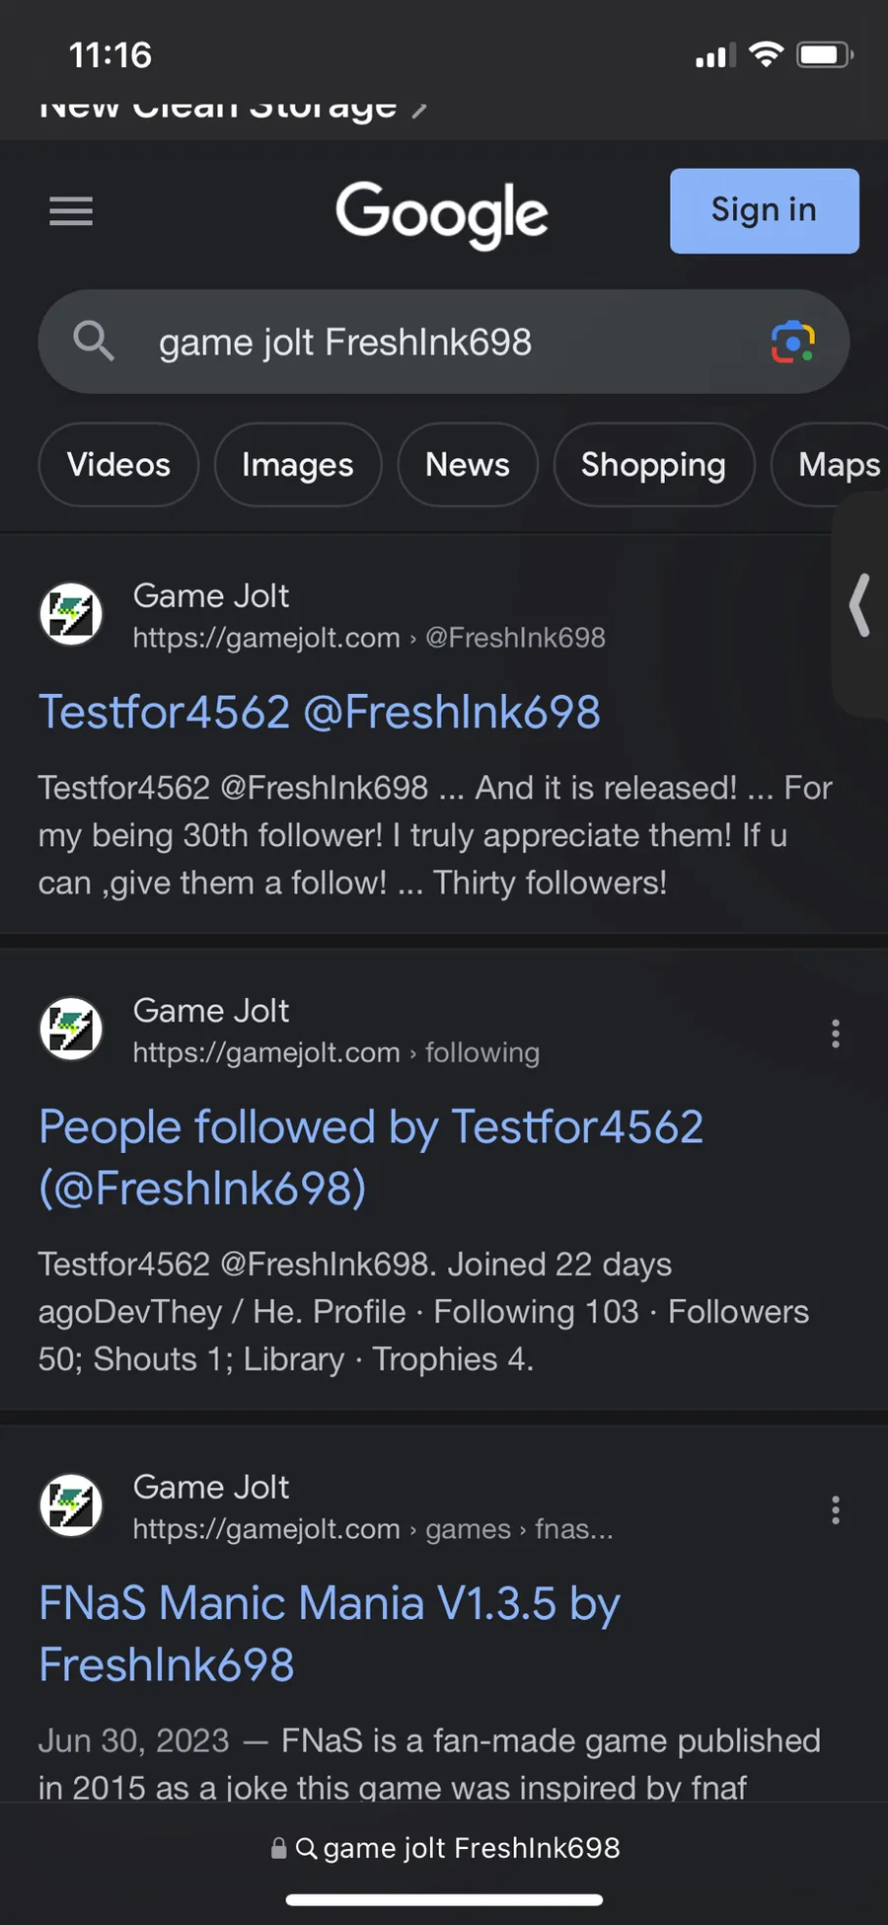Tap the Google logo
Screen dimensions: 888x1925
[441, 213]
